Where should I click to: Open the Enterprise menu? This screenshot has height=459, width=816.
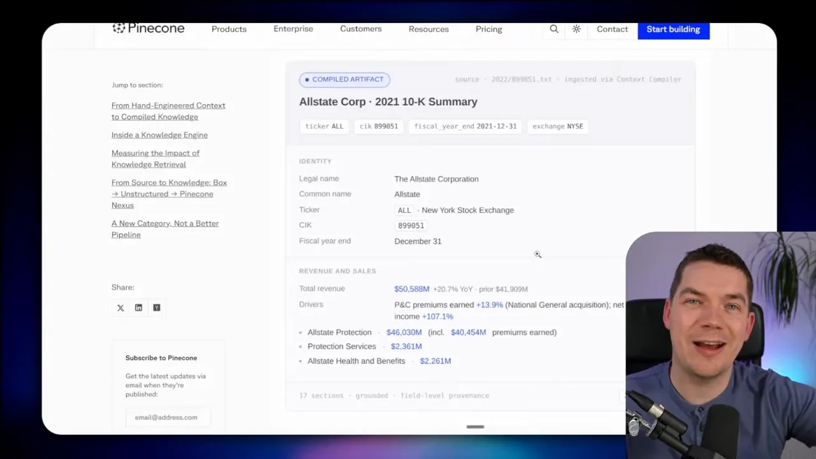[293, 29]
